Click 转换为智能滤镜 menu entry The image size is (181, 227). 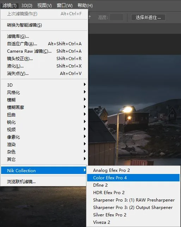[x=44, y=25]
